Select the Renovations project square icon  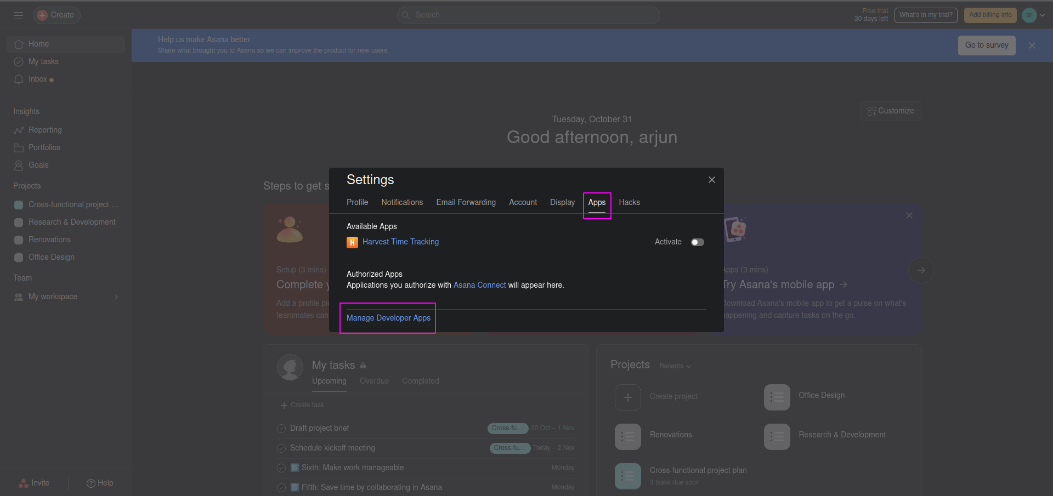pos(19,240)
